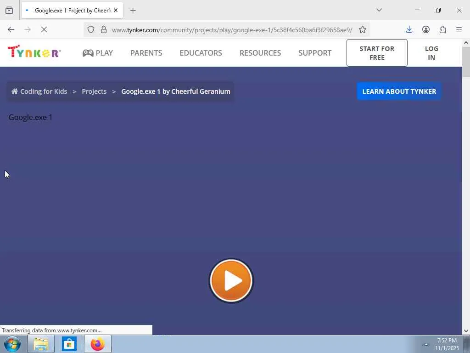Open Firefox View icon in tab bar
470x353 pixels.
9,10
